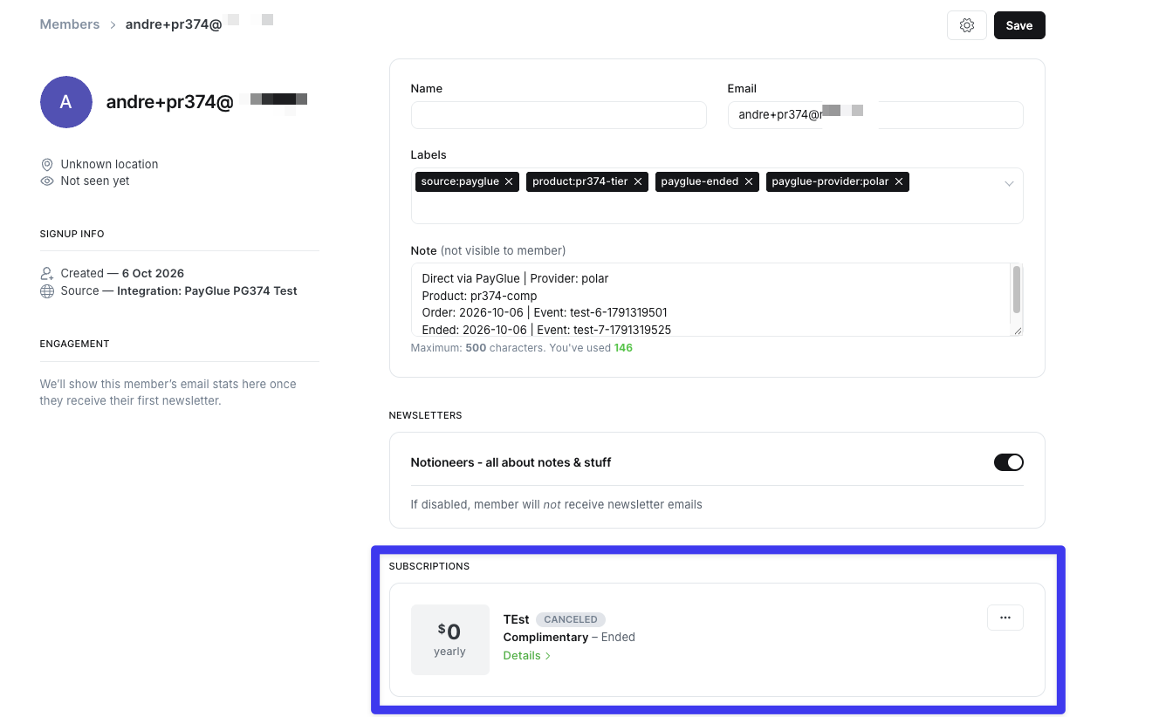The image size is (1159, 717).
Task: Click the payglue-ended label text
Action: pos(700,181)
